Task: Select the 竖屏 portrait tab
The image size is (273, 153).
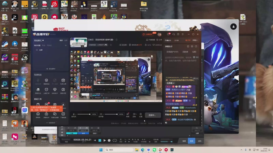Action: pyautogui.click(x=66, y=40)
